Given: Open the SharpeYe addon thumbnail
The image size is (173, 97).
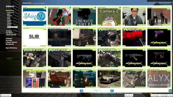Looking at the screenshot, I should 35,17.
